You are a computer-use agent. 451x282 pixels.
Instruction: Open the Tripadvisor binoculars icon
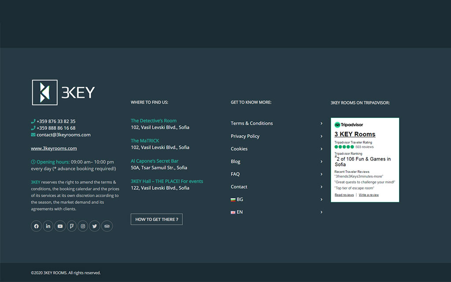click(x=107, y=226)
